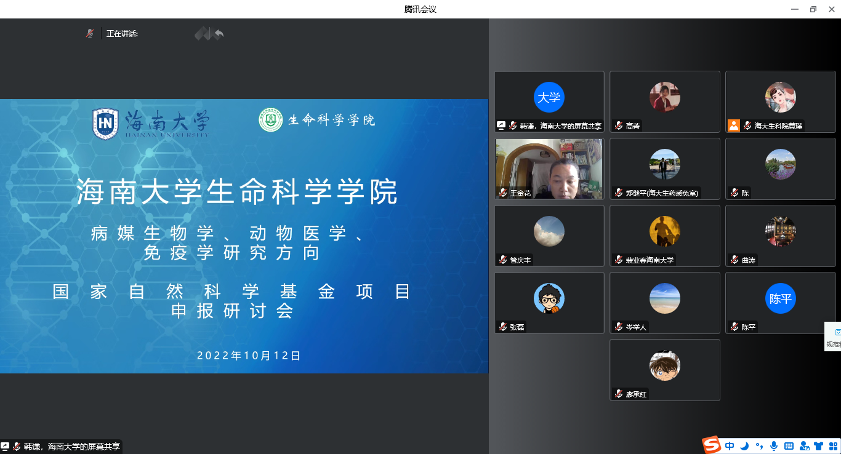Open the Sogou soft keyboard icon

(789, 446)
